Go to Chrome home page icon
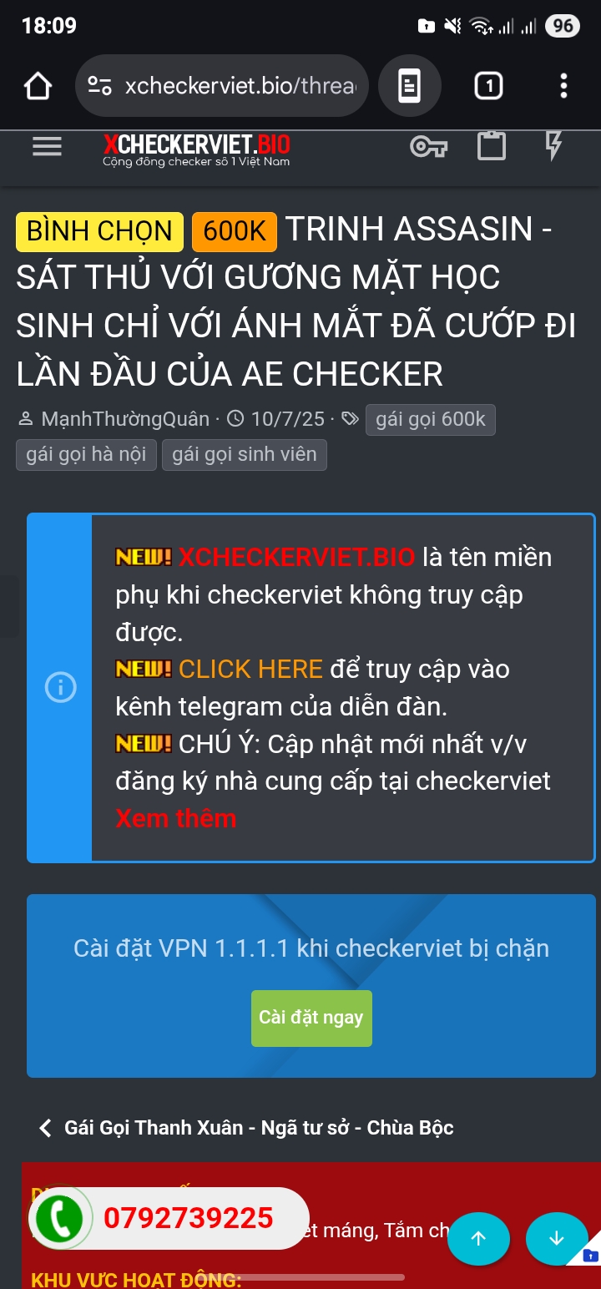This screenshot has width=601, height=1289. tap(38, 86)
